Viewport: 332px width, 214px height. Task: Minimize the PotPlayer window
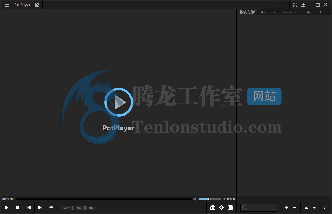click(x=311, y=5)
